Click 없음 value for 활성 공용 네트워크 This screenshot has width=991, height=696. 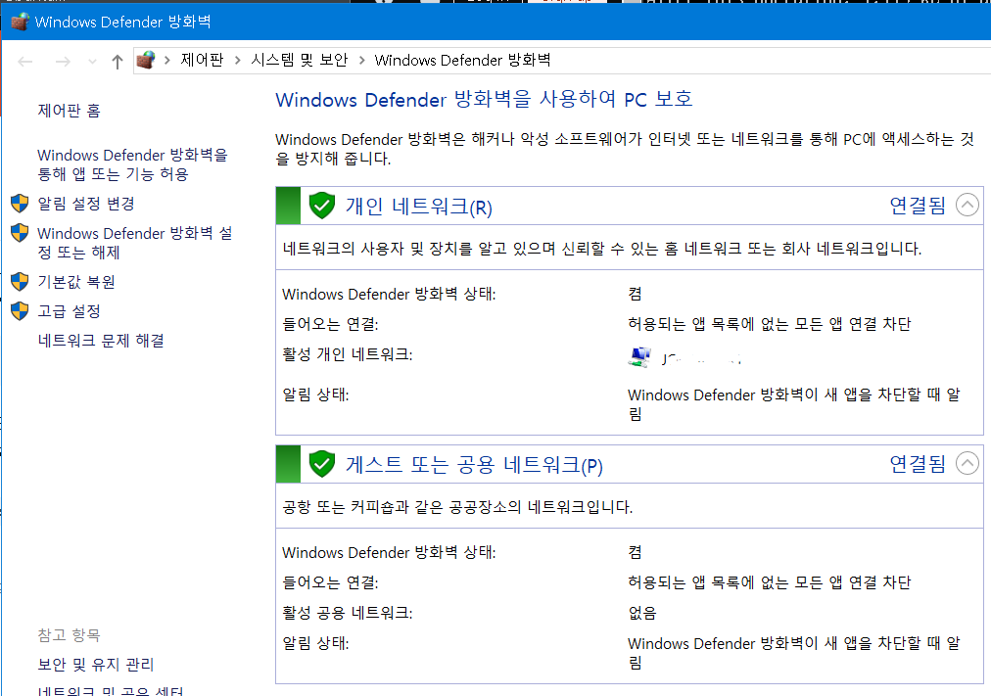642,613
